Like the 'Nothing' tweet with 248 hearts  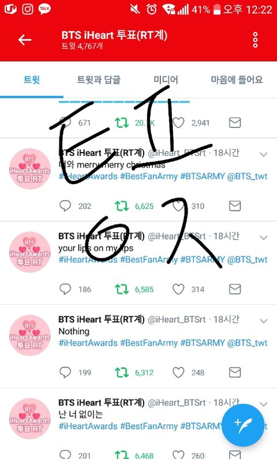pos(178,373)
